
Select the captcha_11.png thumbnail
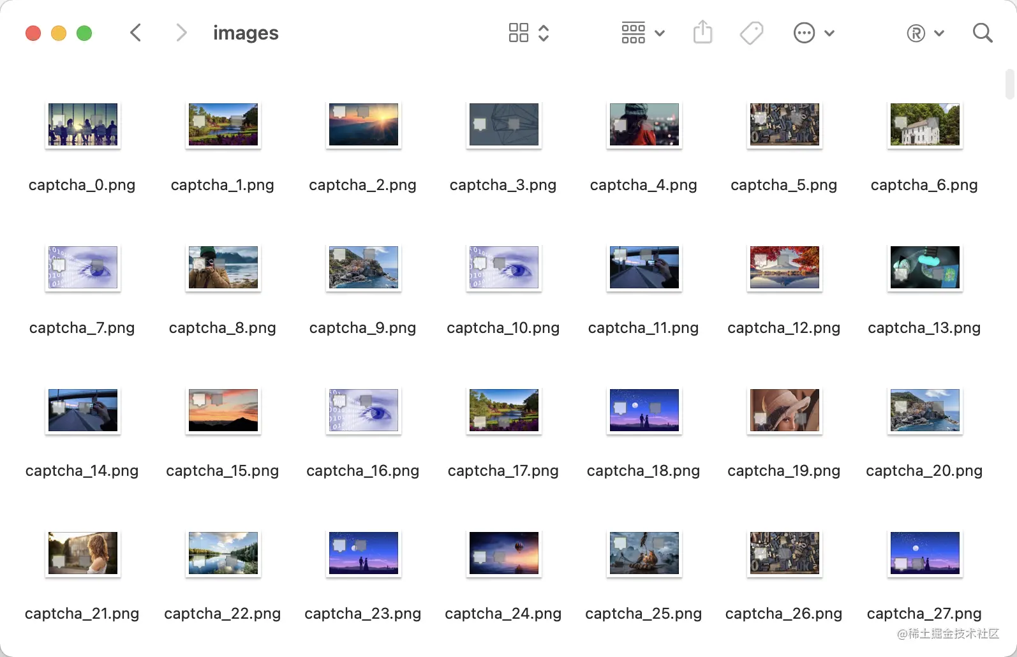(x=644, y=267)
